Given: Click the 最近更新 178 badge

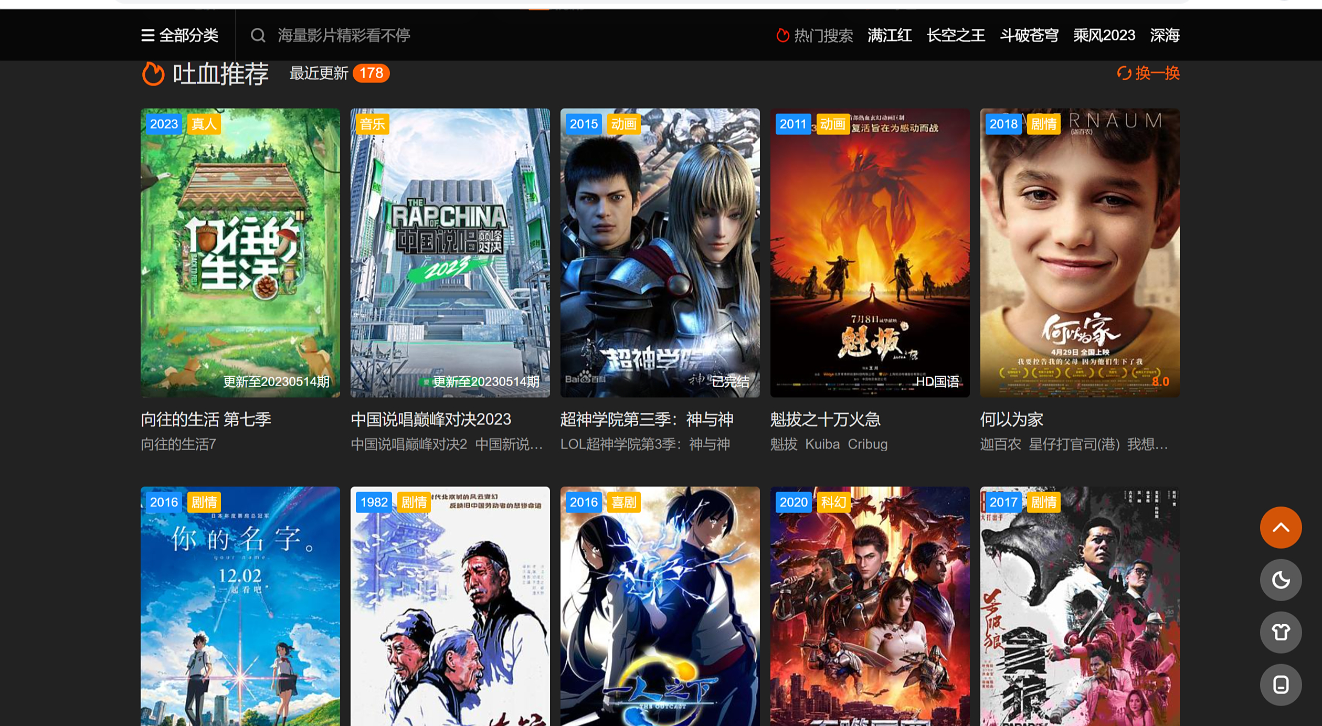Looking at the screenshot, I should (371, 73).
